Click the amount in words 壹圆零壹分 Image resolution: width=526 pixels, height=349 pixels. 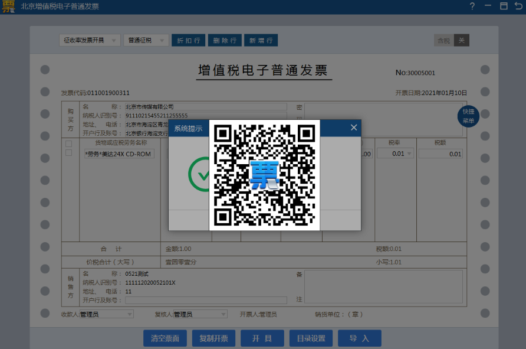tap(181, 262)
